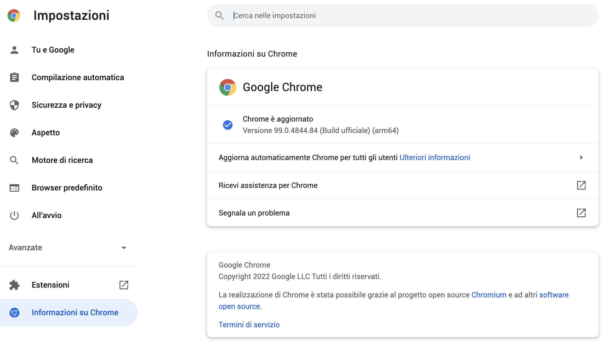Click the browser window icon for Browser predefinito
Image resolution: width=611 pixels, height=350 pixels.
tap(14, 188)
